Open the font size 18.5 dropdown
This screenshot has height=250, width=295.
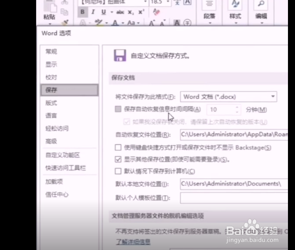(168, 2)
